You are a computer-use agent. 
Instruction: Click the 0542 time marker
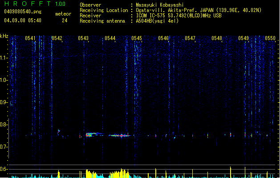point(57,38)
